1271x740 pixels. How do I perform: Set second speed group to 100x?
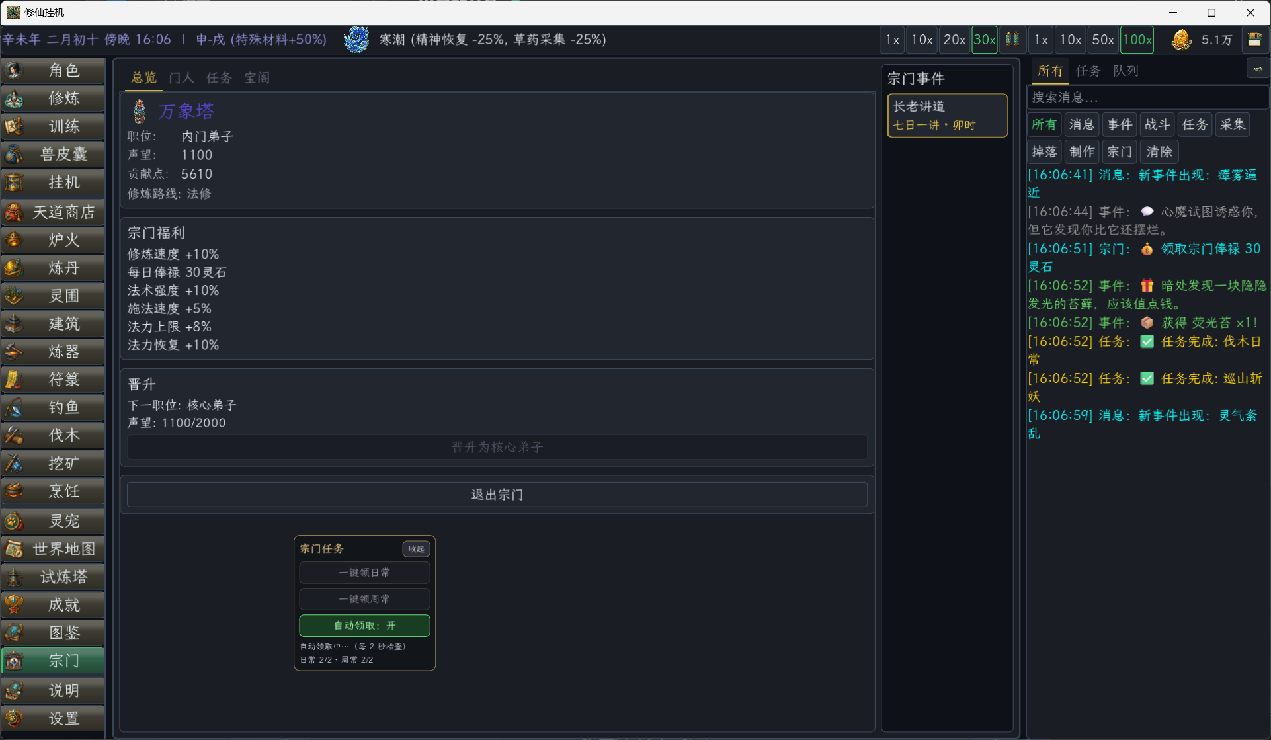[1137, 40]
